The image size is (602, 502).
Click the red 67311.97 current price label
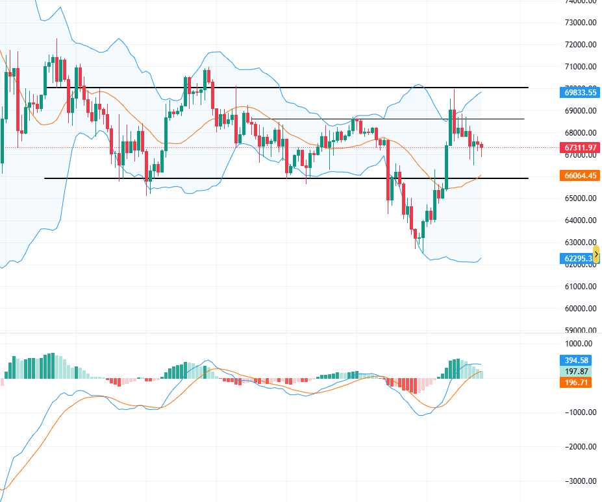point(580,148)
